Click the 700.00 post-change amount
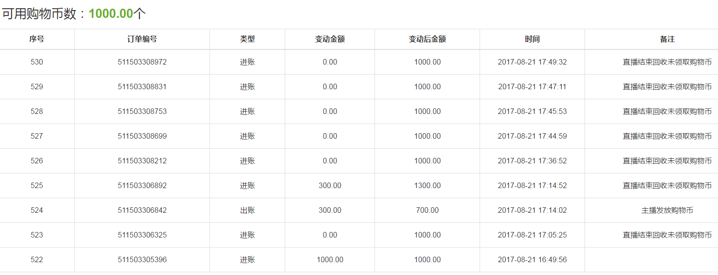Screen dimensions: 718x275 tap(427, 210)
